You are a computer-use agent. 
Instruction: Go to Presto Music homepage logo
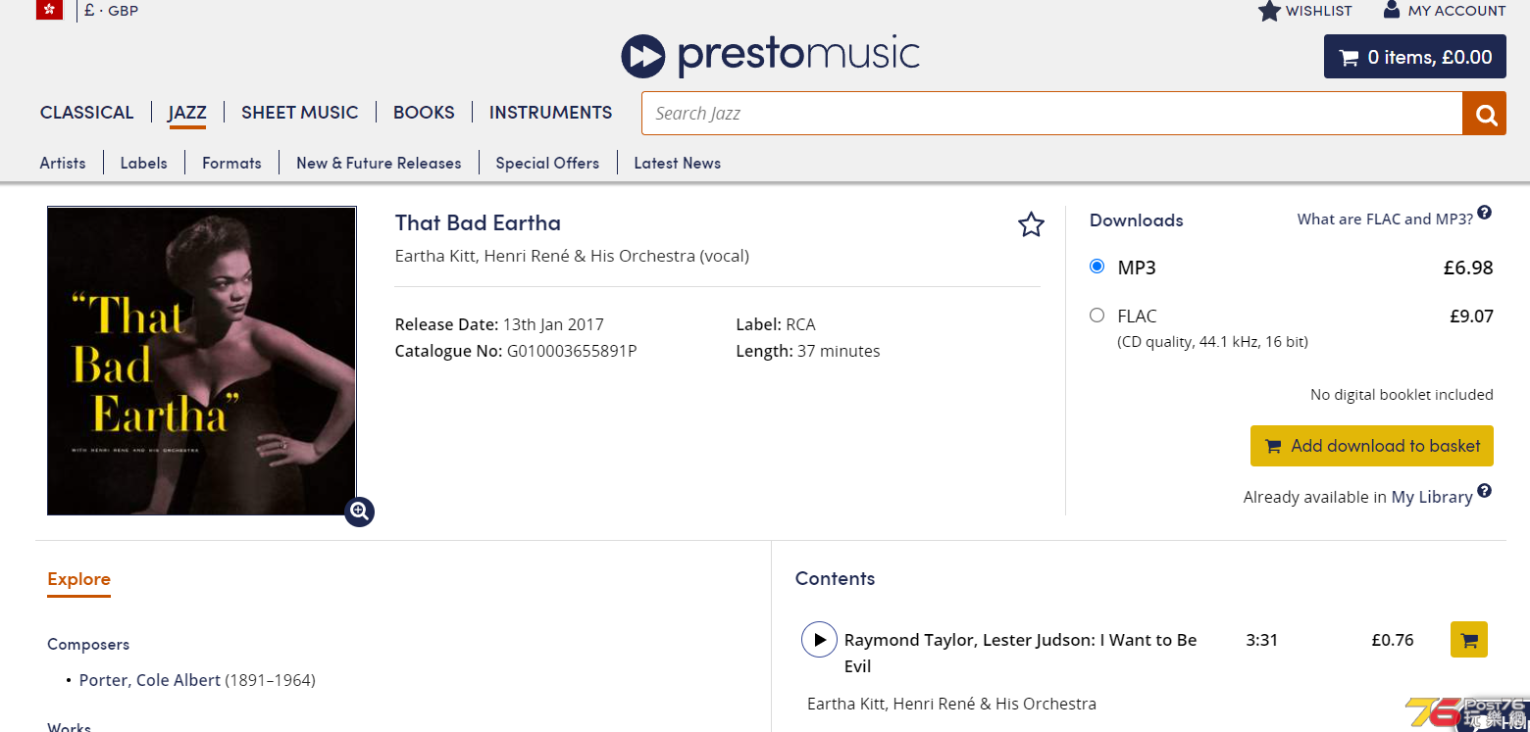pyautogui.click(x=770, y=55)
